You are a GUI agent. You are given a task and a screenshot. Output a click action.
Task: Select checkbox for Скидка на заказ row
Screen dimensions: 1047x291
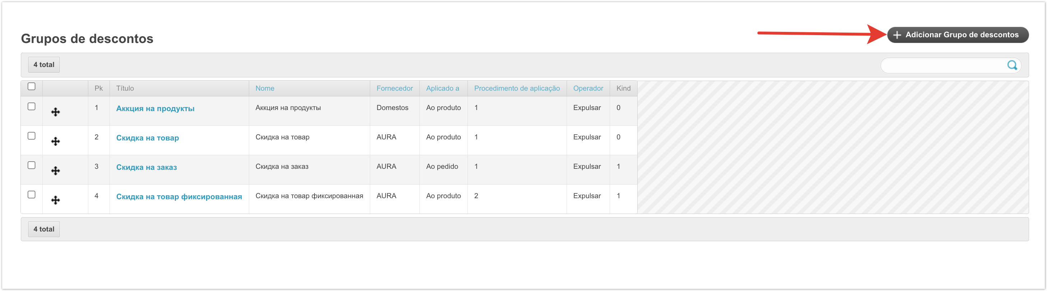click(31, 165)
